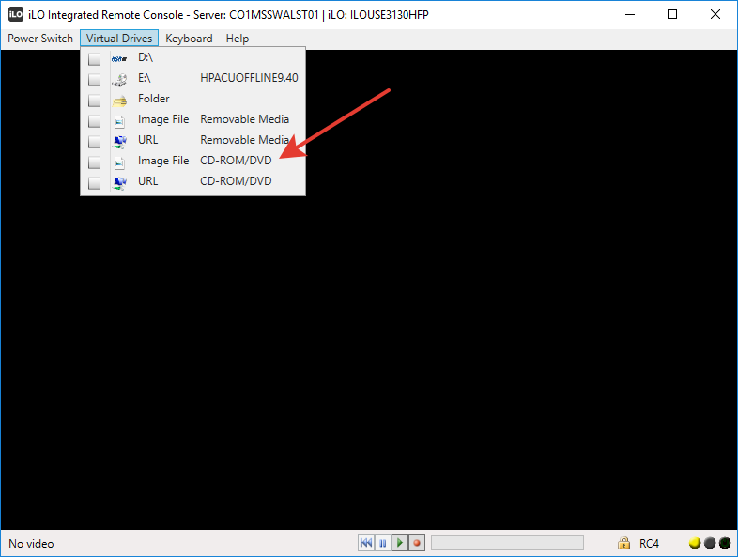This screenshot has width=738, height=557.
Task: Click the pause playback button
Action: [383, 543]
